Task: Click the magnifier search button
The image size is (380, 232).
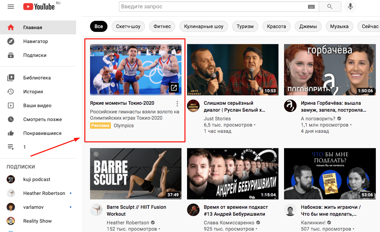Action: coord(330,7)
